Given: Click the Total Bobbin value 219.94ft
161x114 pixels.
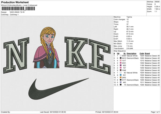Looking at the screenshot, I should (130, 48).
